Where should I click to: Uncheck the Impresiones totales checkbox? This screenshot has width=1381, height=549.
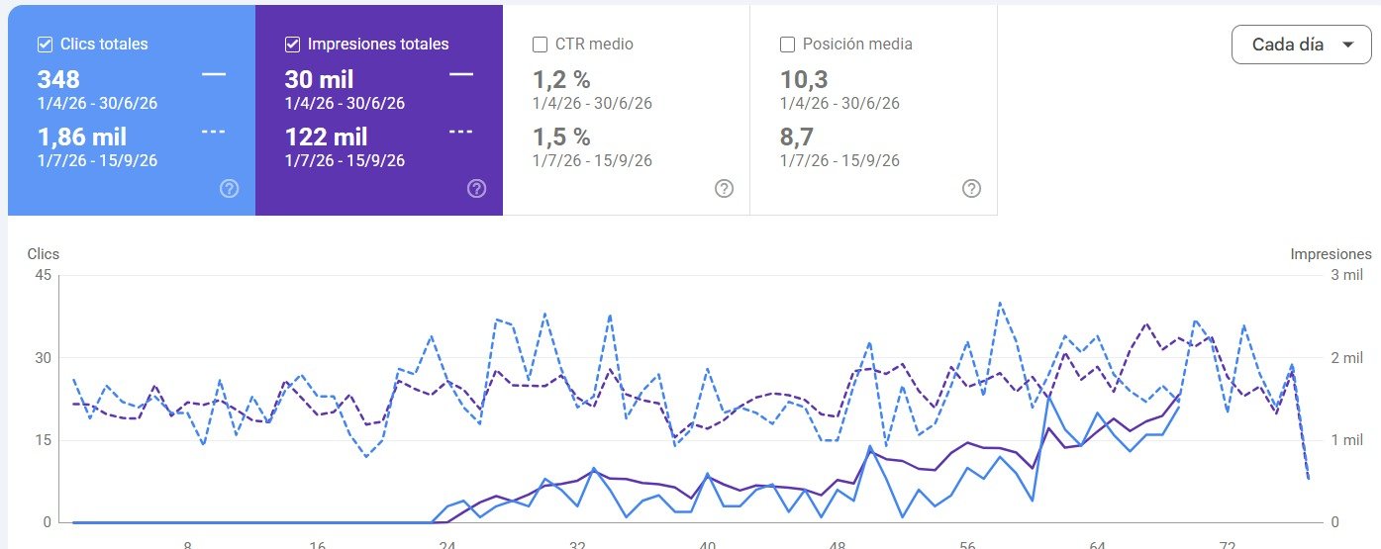click(x=292, y=45)
